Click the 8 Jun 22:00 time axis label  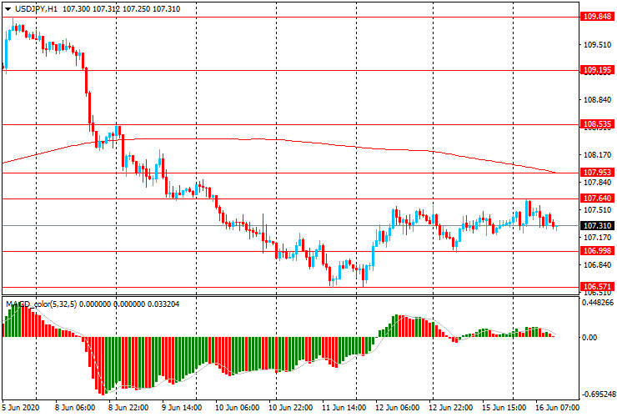coord(128,408)
